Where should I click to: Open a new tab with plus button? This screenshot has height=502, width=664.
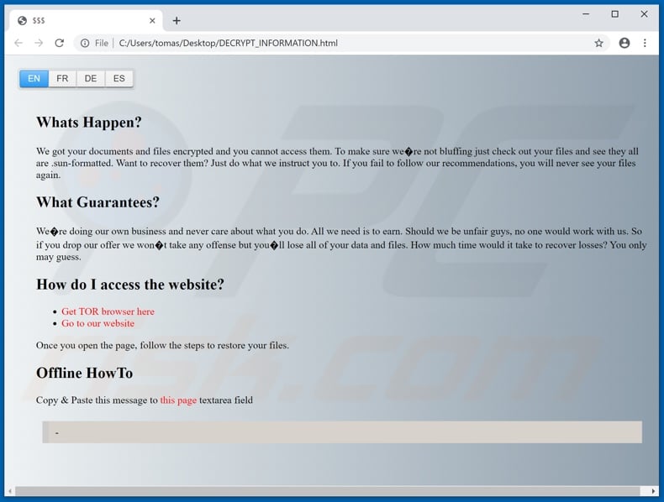point(177,21)
